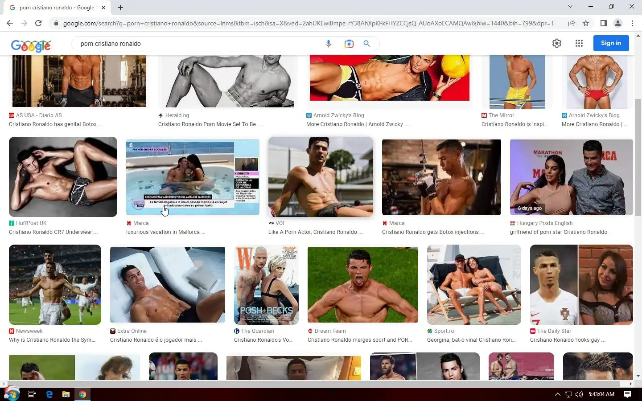This screenshot has width=642, height=401.
Task: Click the Google logo
Action: (31, 45)
